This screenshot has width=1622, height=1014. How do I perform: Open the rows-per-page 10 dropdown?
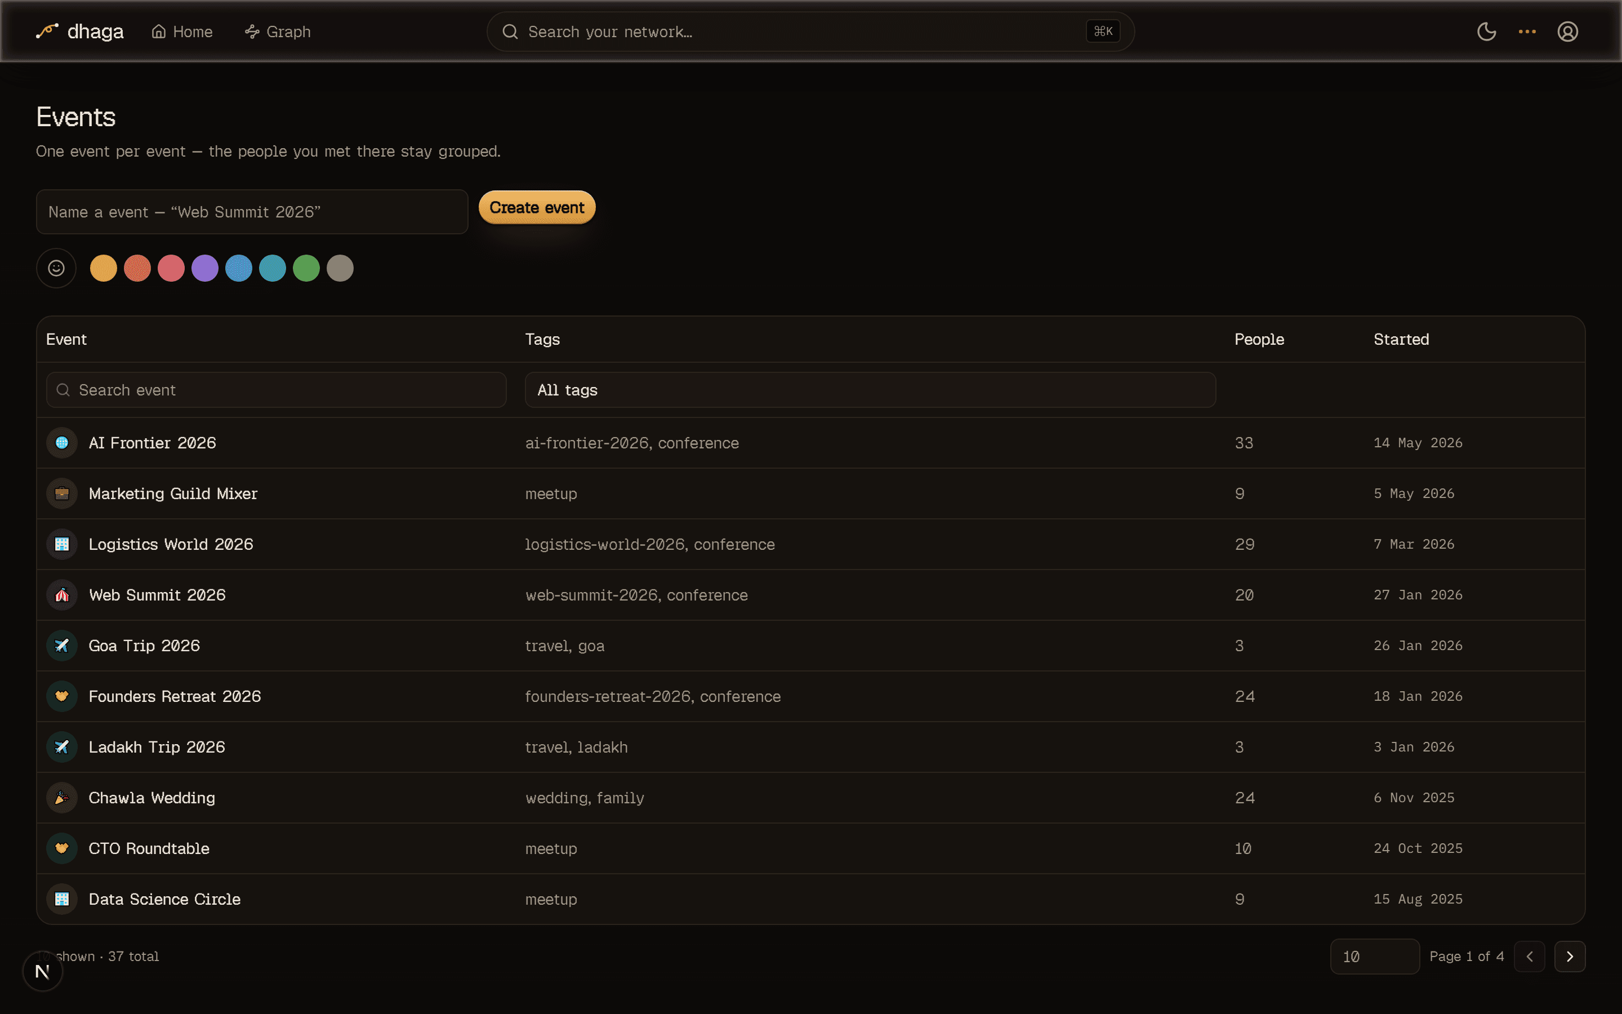pyautogui.click(x=1374, y=957)
